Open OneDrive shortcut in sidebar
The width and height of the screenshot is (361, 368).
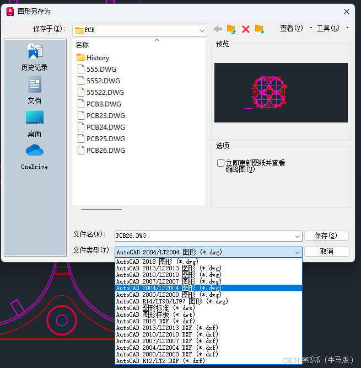click(35, 157)
